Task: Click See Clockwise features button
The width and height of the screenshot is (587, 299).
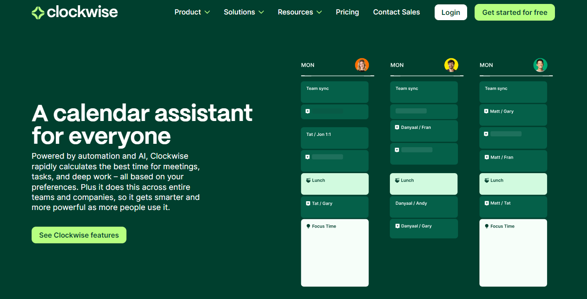Action: pyautogui.click(x=79, y=235)
